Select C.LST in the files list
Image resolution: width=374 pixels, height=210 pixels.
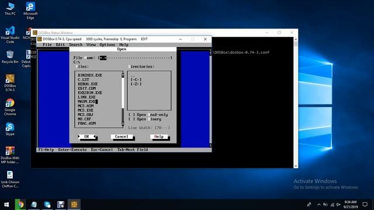pyautogui.click(x=83, y=79)
